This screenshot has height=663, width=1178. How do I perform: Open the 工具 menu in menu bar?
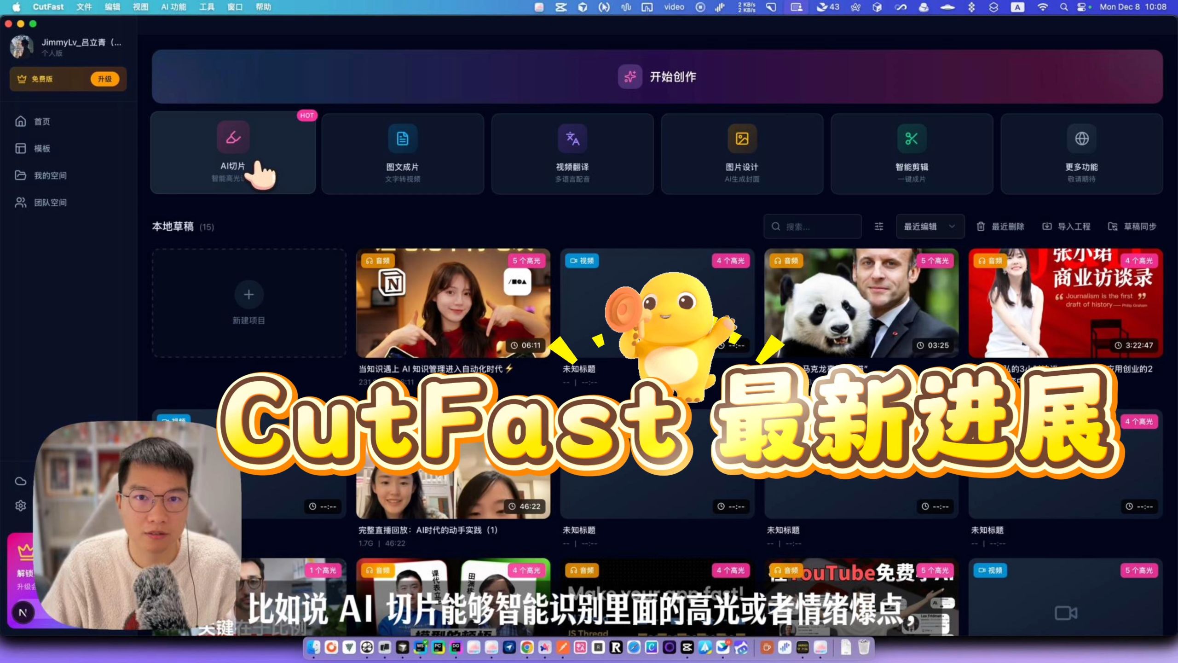[207, 7]
